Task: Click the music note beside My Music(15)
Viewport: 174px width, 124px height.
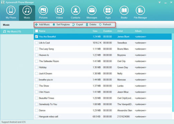Action: click(x=4, y=31)
